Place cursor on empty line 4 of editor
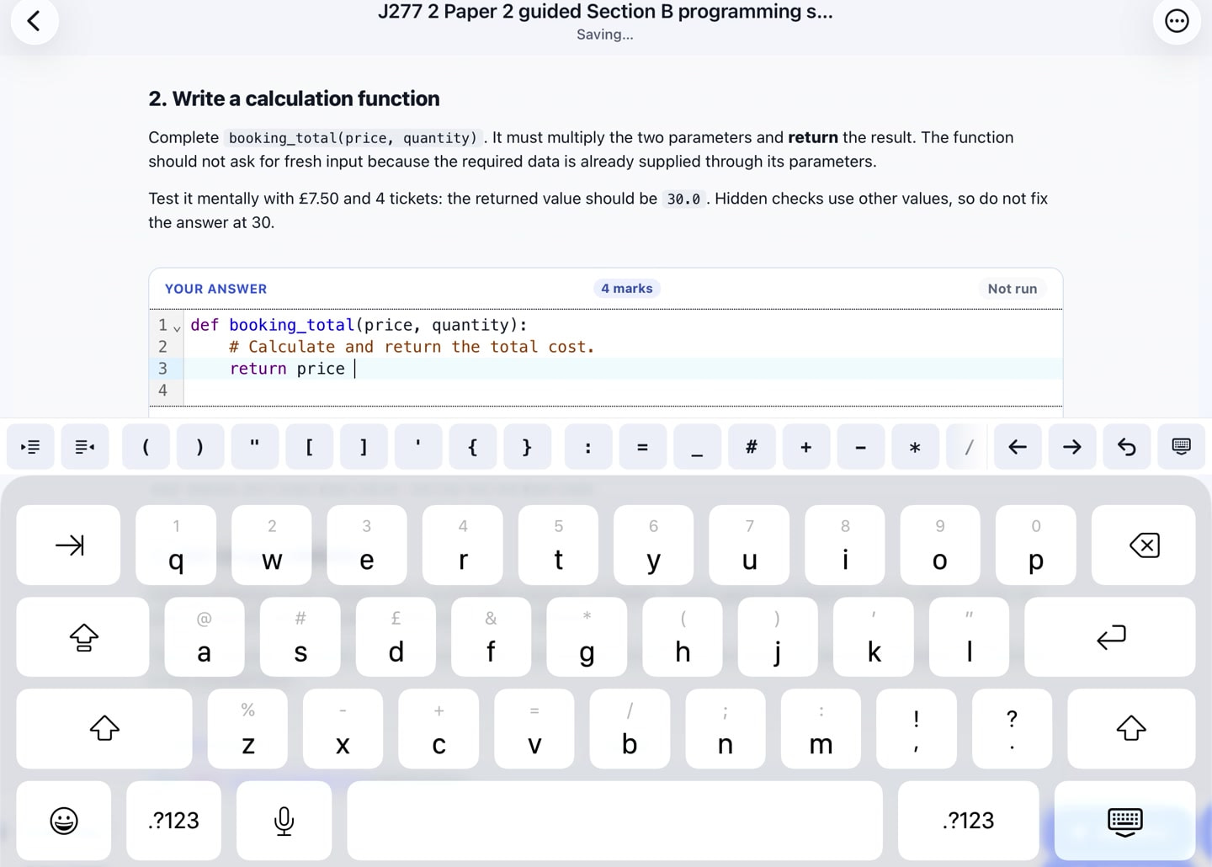The height and width of the screenshot is (867, 1212). pos(623,391)
